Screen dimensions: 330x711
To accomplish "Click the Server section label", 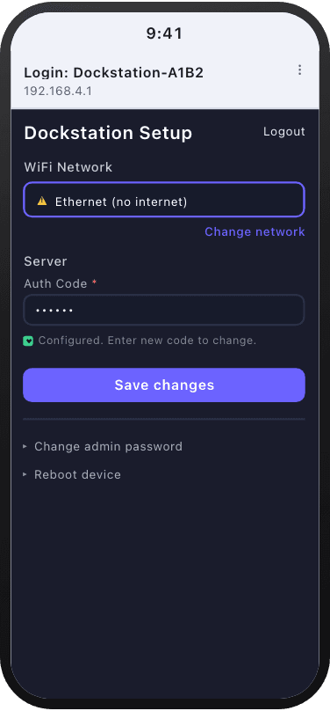I will pyautogui.click(x=46, y=261).
